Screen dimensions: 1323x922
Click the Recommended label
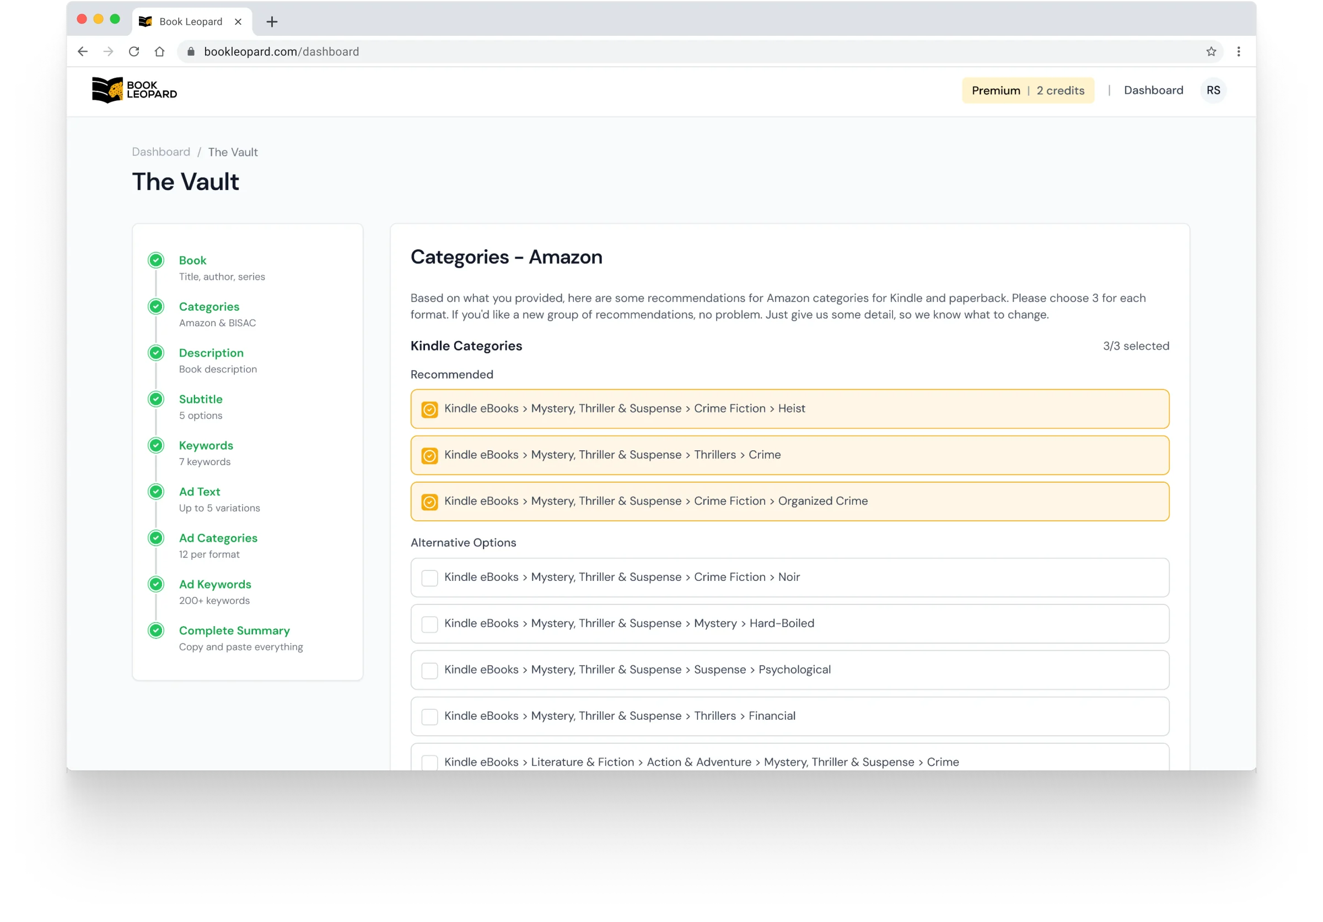click(x=452, y=374)
